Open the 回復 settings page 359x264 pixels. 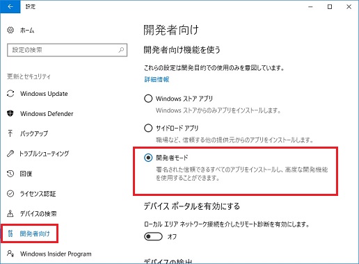(26, 174)
